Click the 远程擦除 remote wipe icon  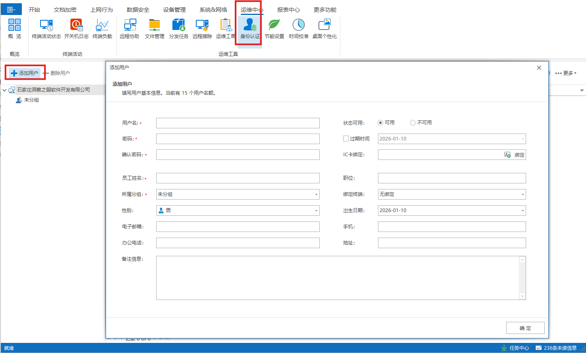pos(202,28)
